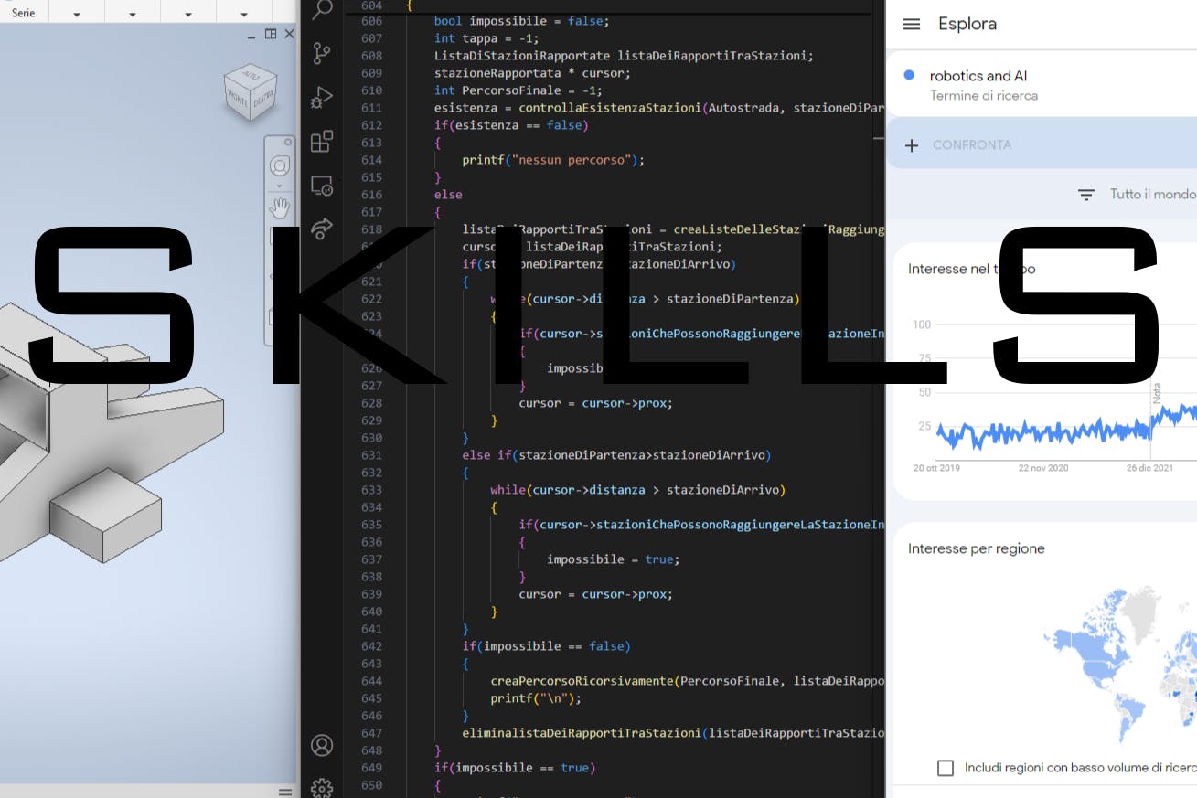
Task: Open the Manage gear settings icon
Action: click(322, 787)
